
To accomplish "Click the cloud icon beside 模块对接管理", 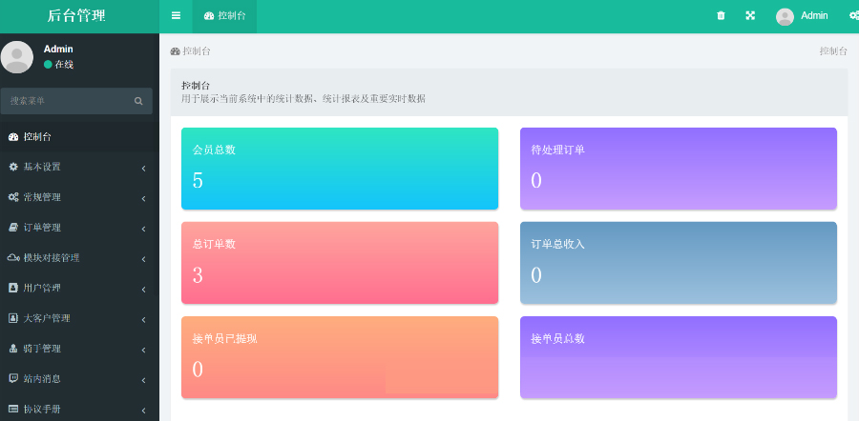I will 13,257.
